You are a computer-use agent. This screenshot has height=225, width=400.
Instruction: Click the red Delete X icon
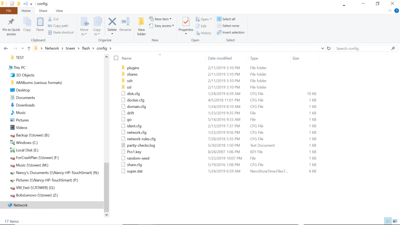coord(112,22)
